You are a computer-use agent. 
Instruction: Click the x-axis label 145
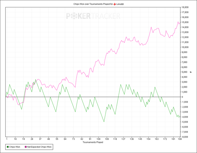point(140,139)
